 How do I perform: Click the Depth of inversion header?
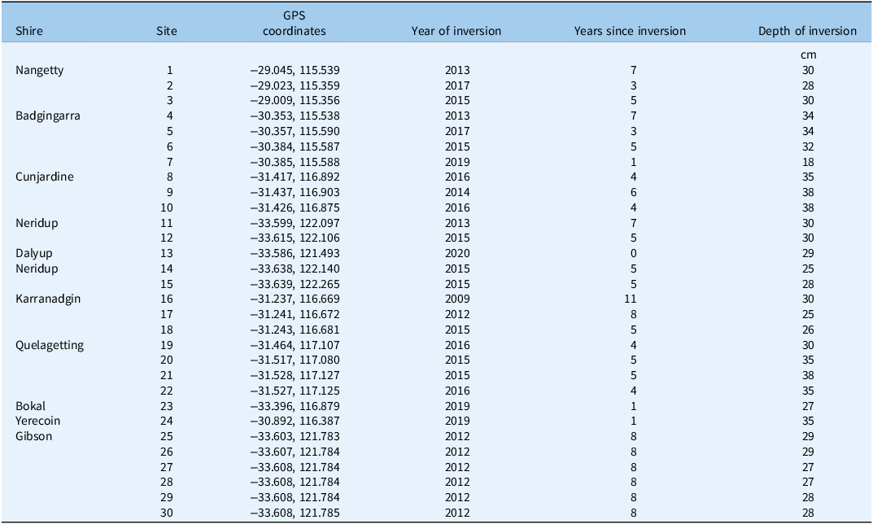[807, 31]
